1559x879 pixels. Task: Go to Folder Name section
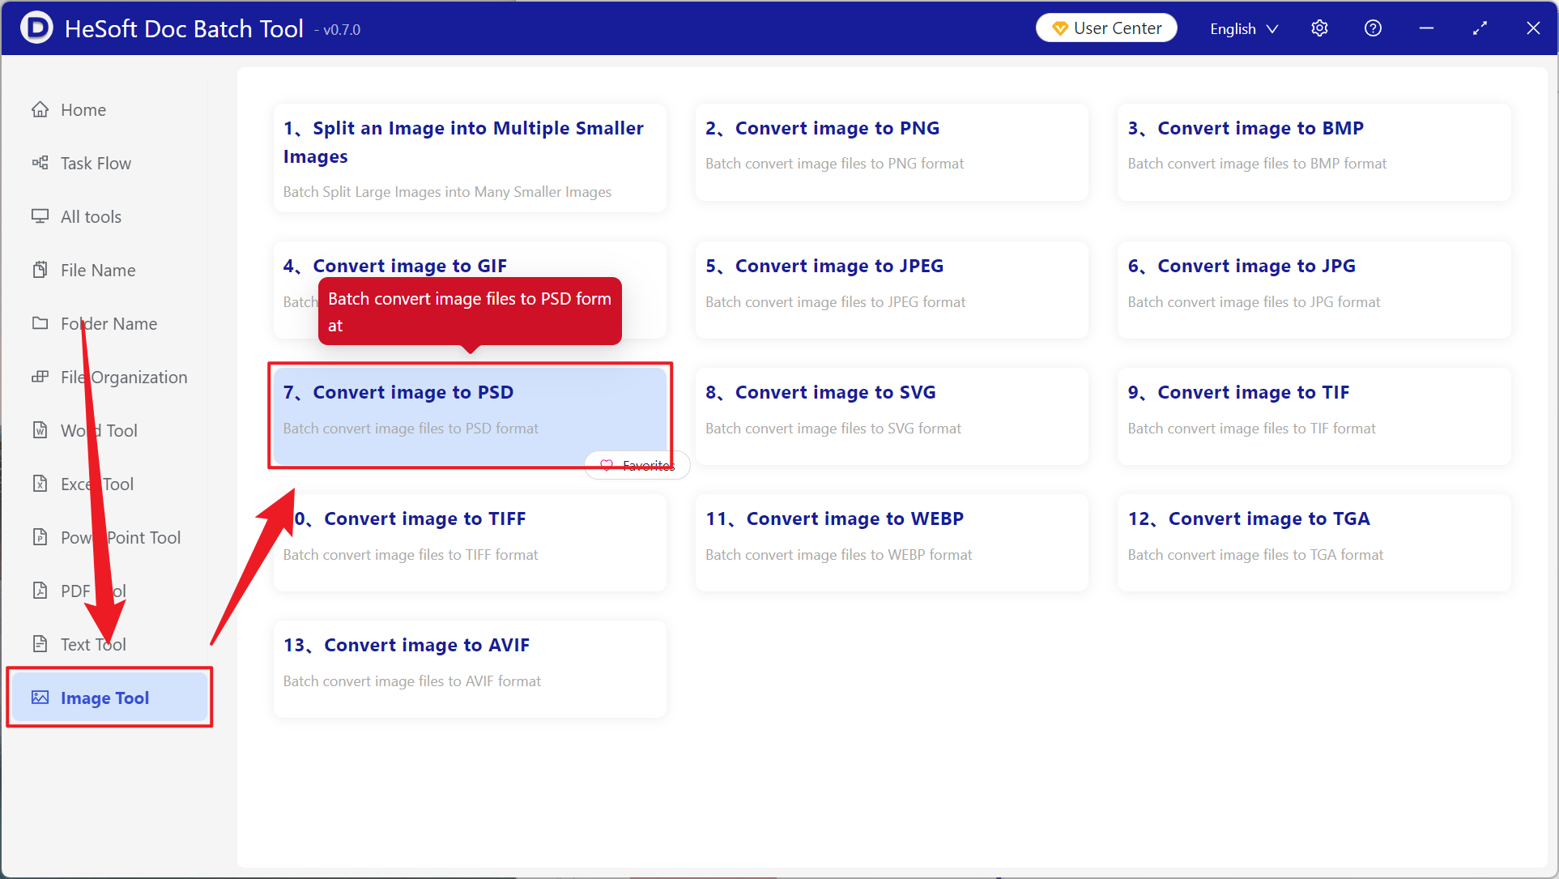click(108, 323)
